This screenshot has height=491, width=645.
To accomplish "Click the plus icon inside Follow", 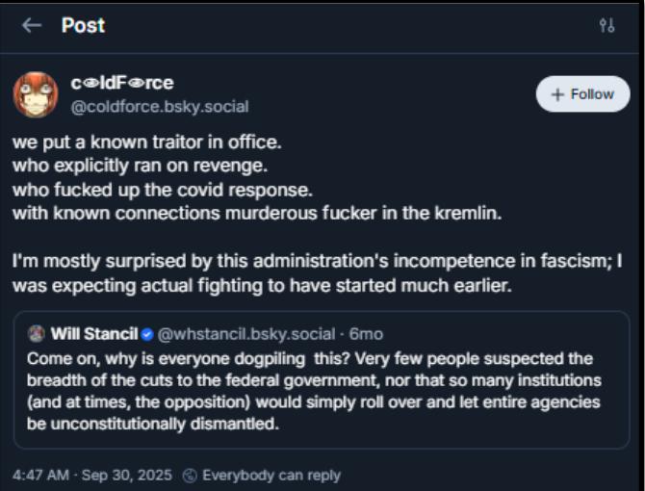I will (x=556, y=94).
